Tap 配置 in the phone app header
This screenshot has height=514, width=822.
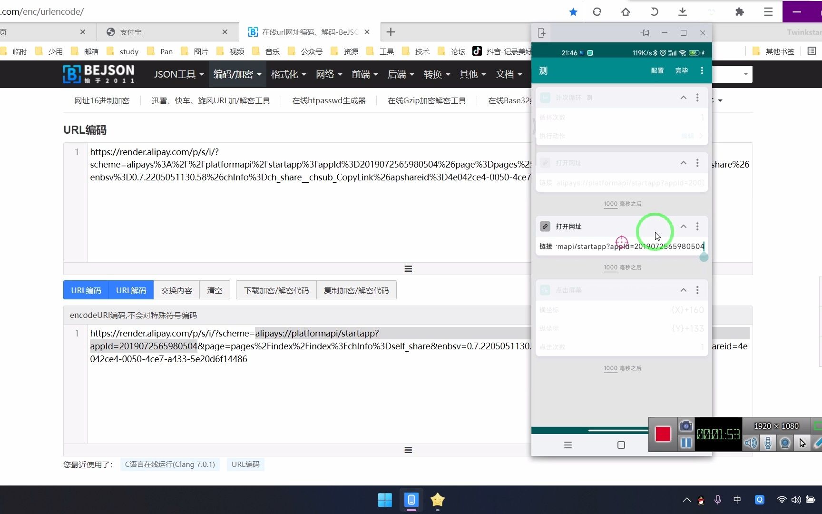tap(657, 70)
